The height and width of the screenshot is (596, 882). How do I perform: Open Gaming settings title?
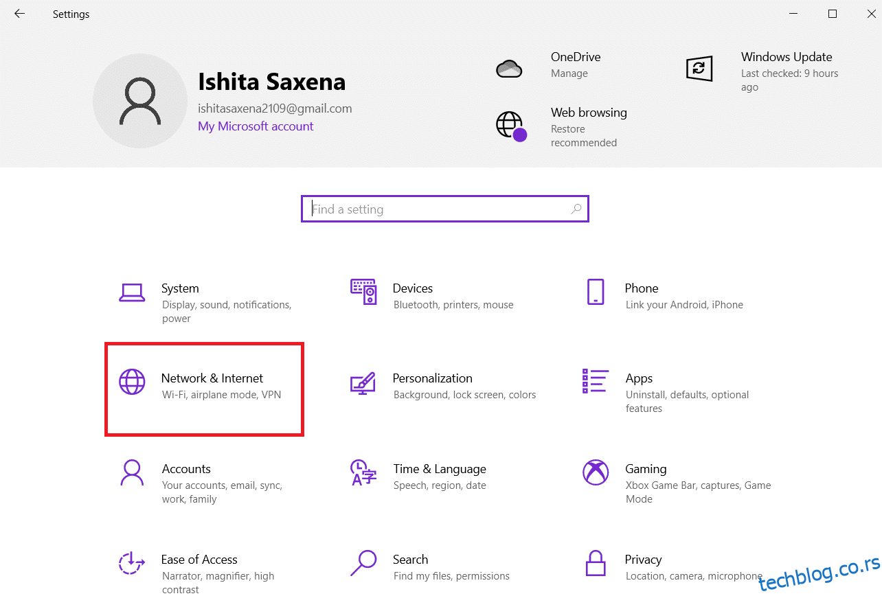[646, 469]
